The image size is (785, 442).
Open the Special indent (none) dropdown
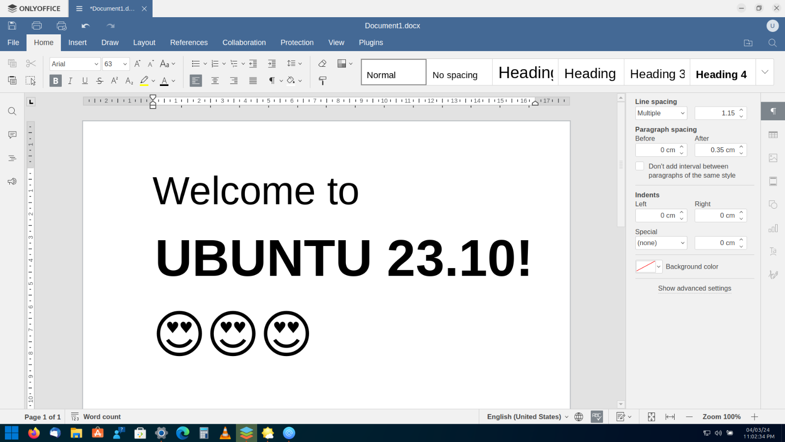tap(661, 243)
